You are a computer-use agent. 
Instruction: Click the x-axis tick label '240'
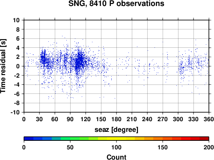[x=147, y=119]
